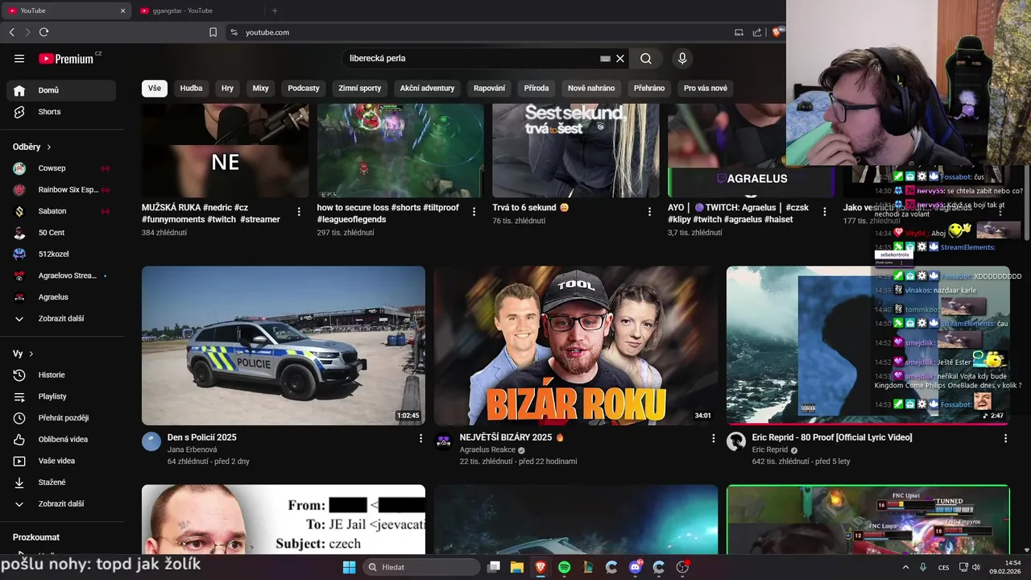Viewport: 1031px width, 580px height.
Task: Open Brave Shields lion icon
Action: [776, 32]
